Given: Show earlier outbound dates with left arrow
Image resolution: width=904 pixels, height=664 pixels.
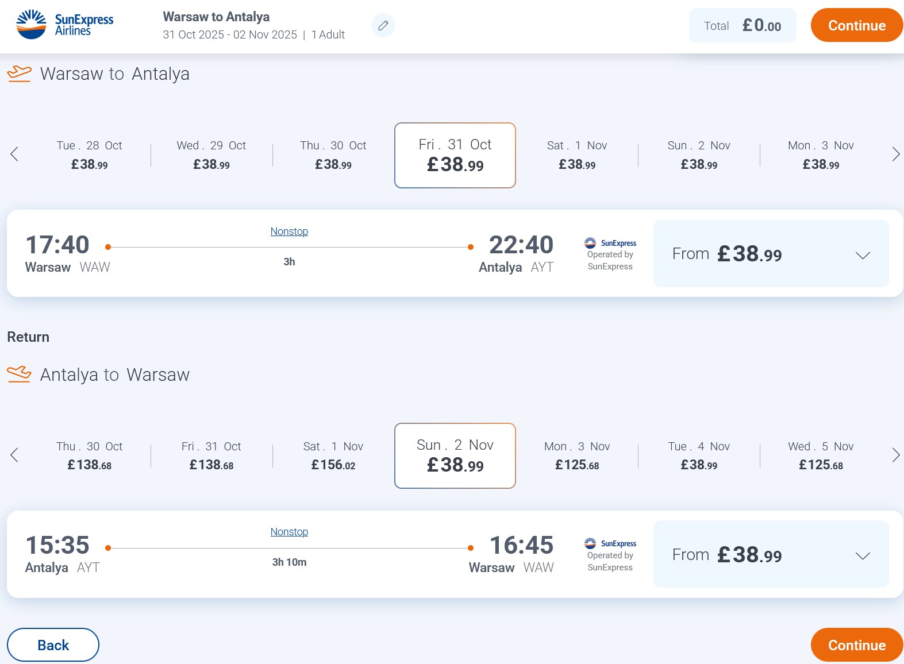Looking at the screenshot, I should (14, 154).
